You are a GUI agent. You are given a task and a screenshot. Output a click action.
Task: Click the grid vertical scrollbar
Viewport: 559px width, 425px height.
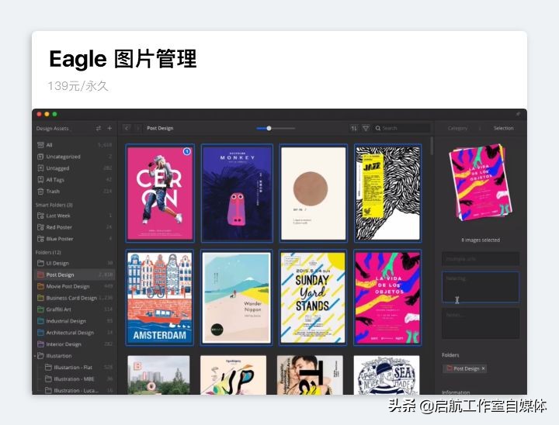[x=432, y=146]
